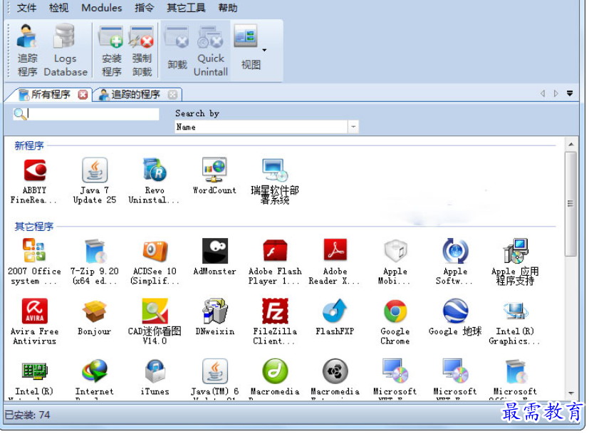This screenshot has height=434, width=589.
Task: Open the 其它工具 menu
Action: (x=186, y=8)
